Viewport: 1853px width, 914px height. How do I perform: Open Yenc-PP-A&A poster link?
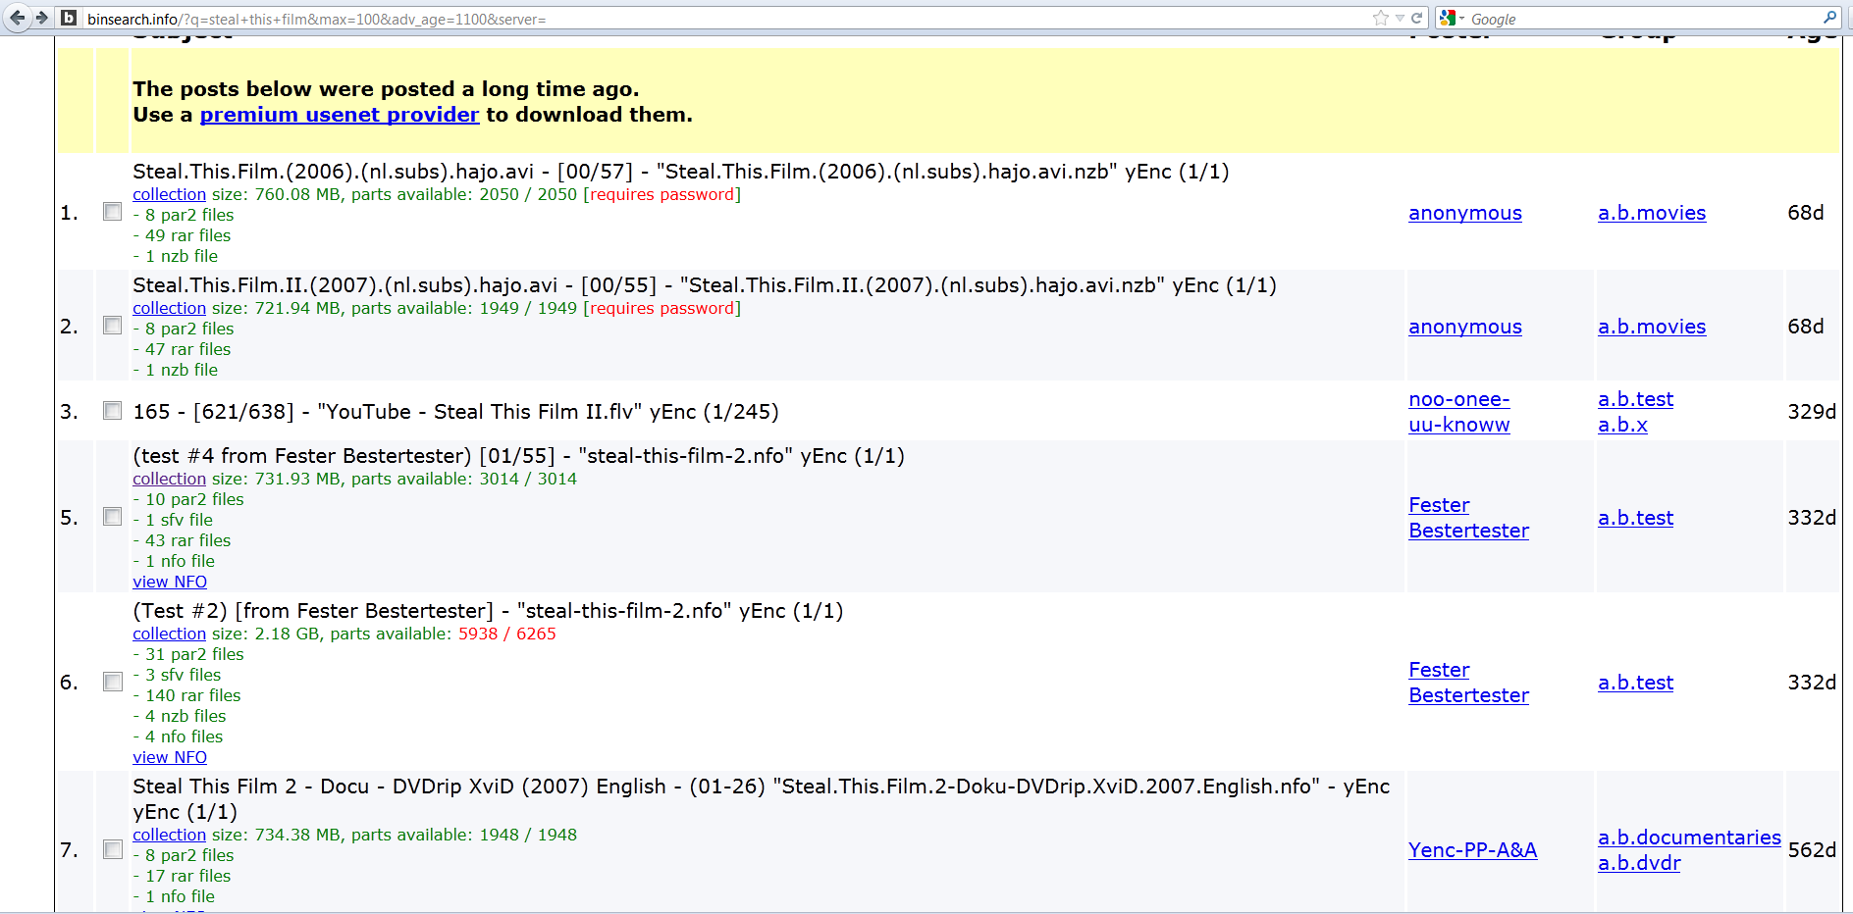[1473, 850]
